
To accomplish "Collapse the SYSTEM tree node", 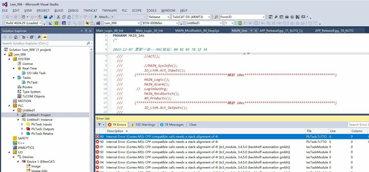I will click(x=9, y=59).
